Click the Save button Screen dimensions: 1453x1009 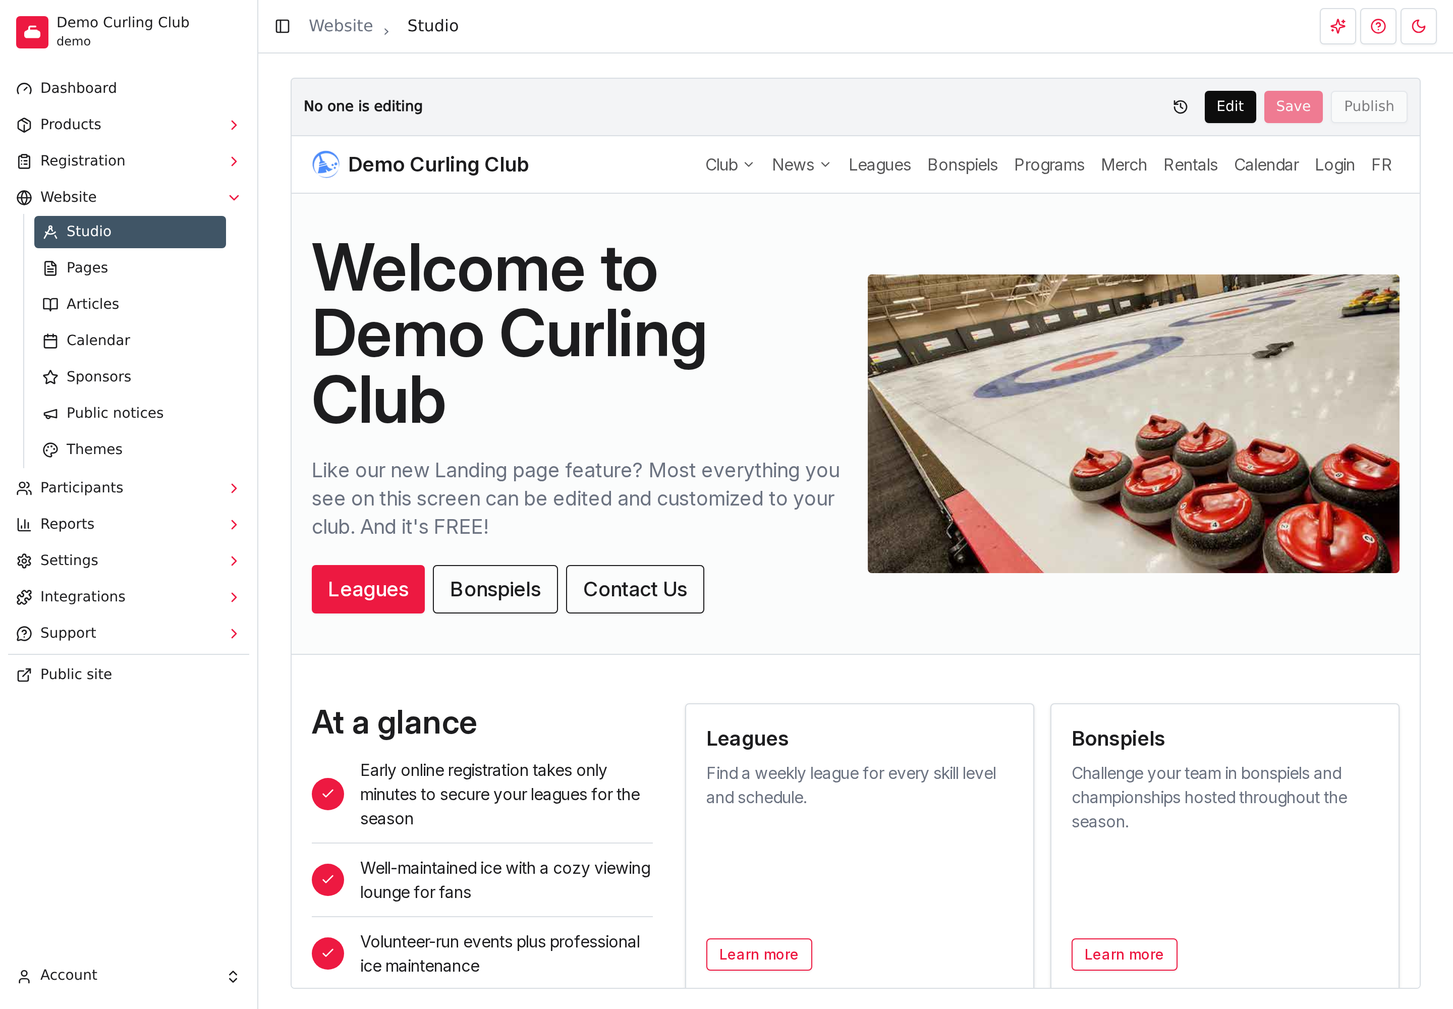[1293, 107]
